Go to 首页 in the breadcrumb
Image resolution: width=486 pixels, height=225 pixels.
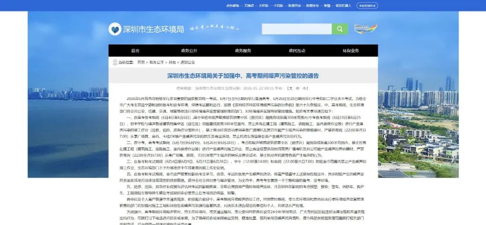(141, 62)
